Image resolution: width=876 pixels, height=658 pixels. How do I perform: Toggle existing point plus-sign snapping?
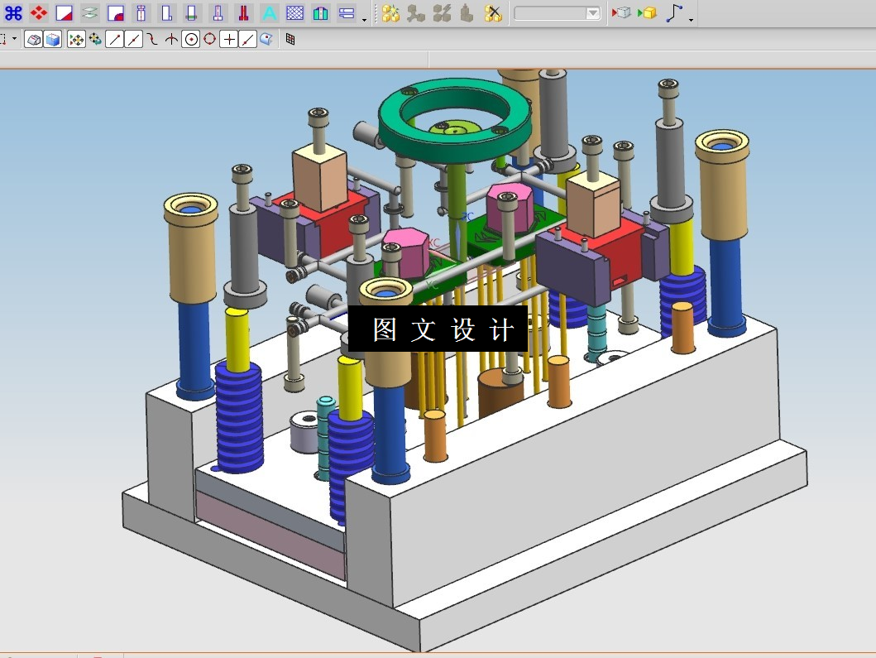coord(229,39)
